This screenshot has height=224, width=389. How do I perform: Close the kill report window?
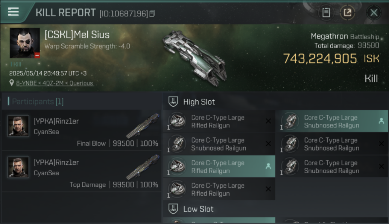pos(374,13)
